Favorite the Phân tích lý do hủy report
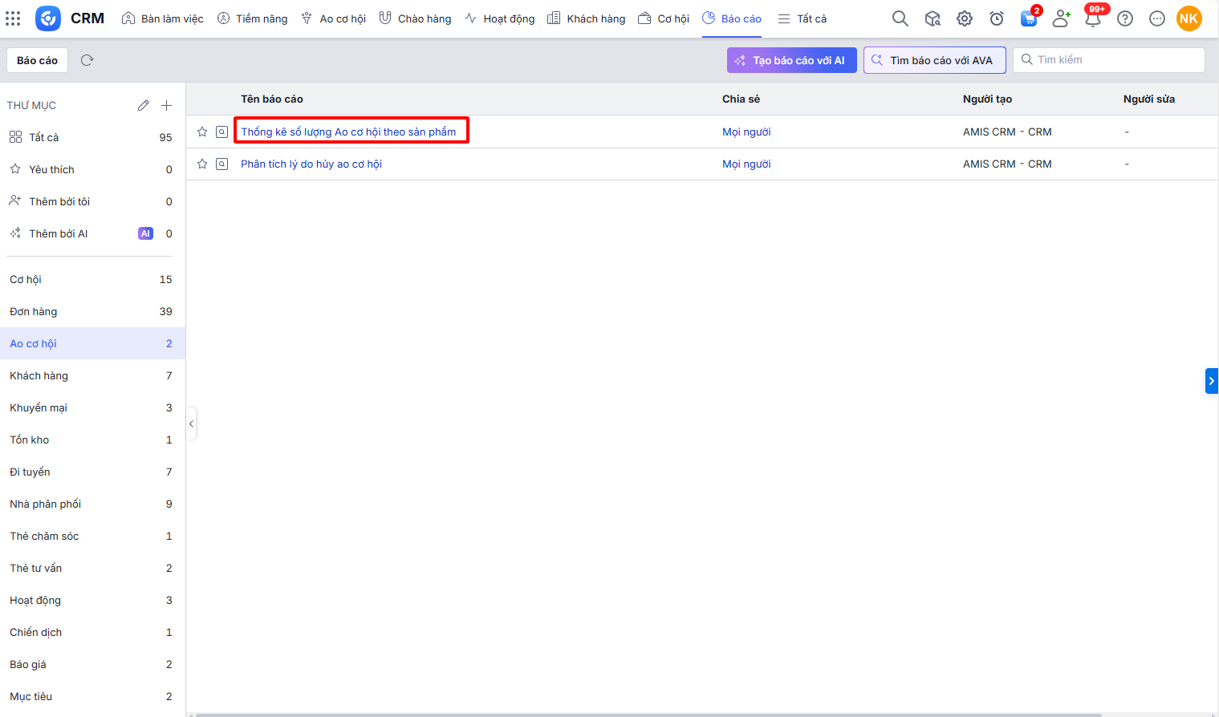The image size is (1219, 717). click(x=202, y=164)
